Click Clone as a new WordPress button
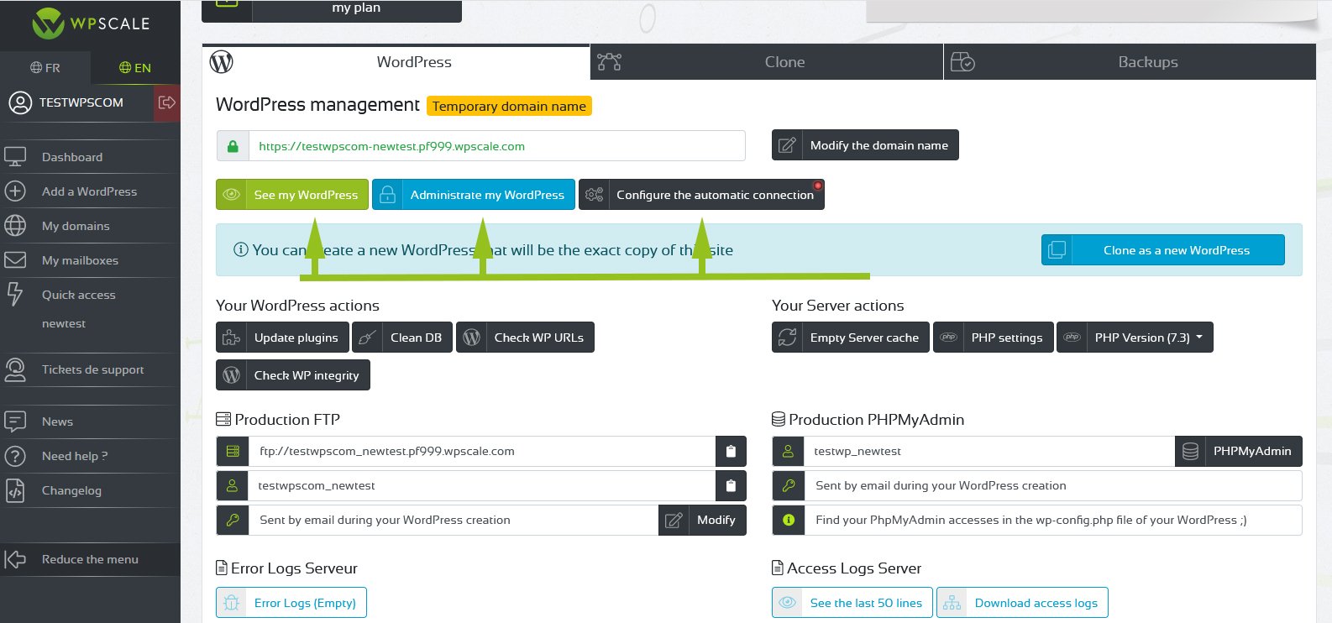Image resolution: width=1332 pixels, height=623 pixels. pyautogui.click(x=1163, y=250)
